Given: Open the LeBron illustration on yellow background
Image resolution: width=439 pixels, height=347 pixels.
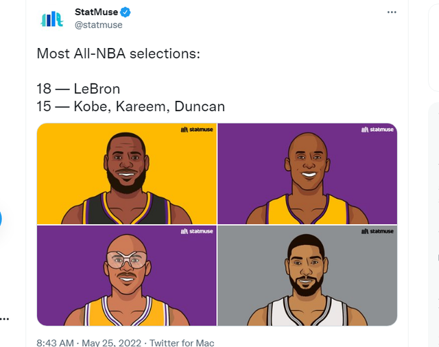Looking at the screenshot, I should pyautogui.click(x=127, y=174).
